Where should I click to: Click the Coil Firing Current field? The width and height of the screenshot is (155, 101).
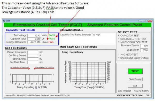pos(33,56)
